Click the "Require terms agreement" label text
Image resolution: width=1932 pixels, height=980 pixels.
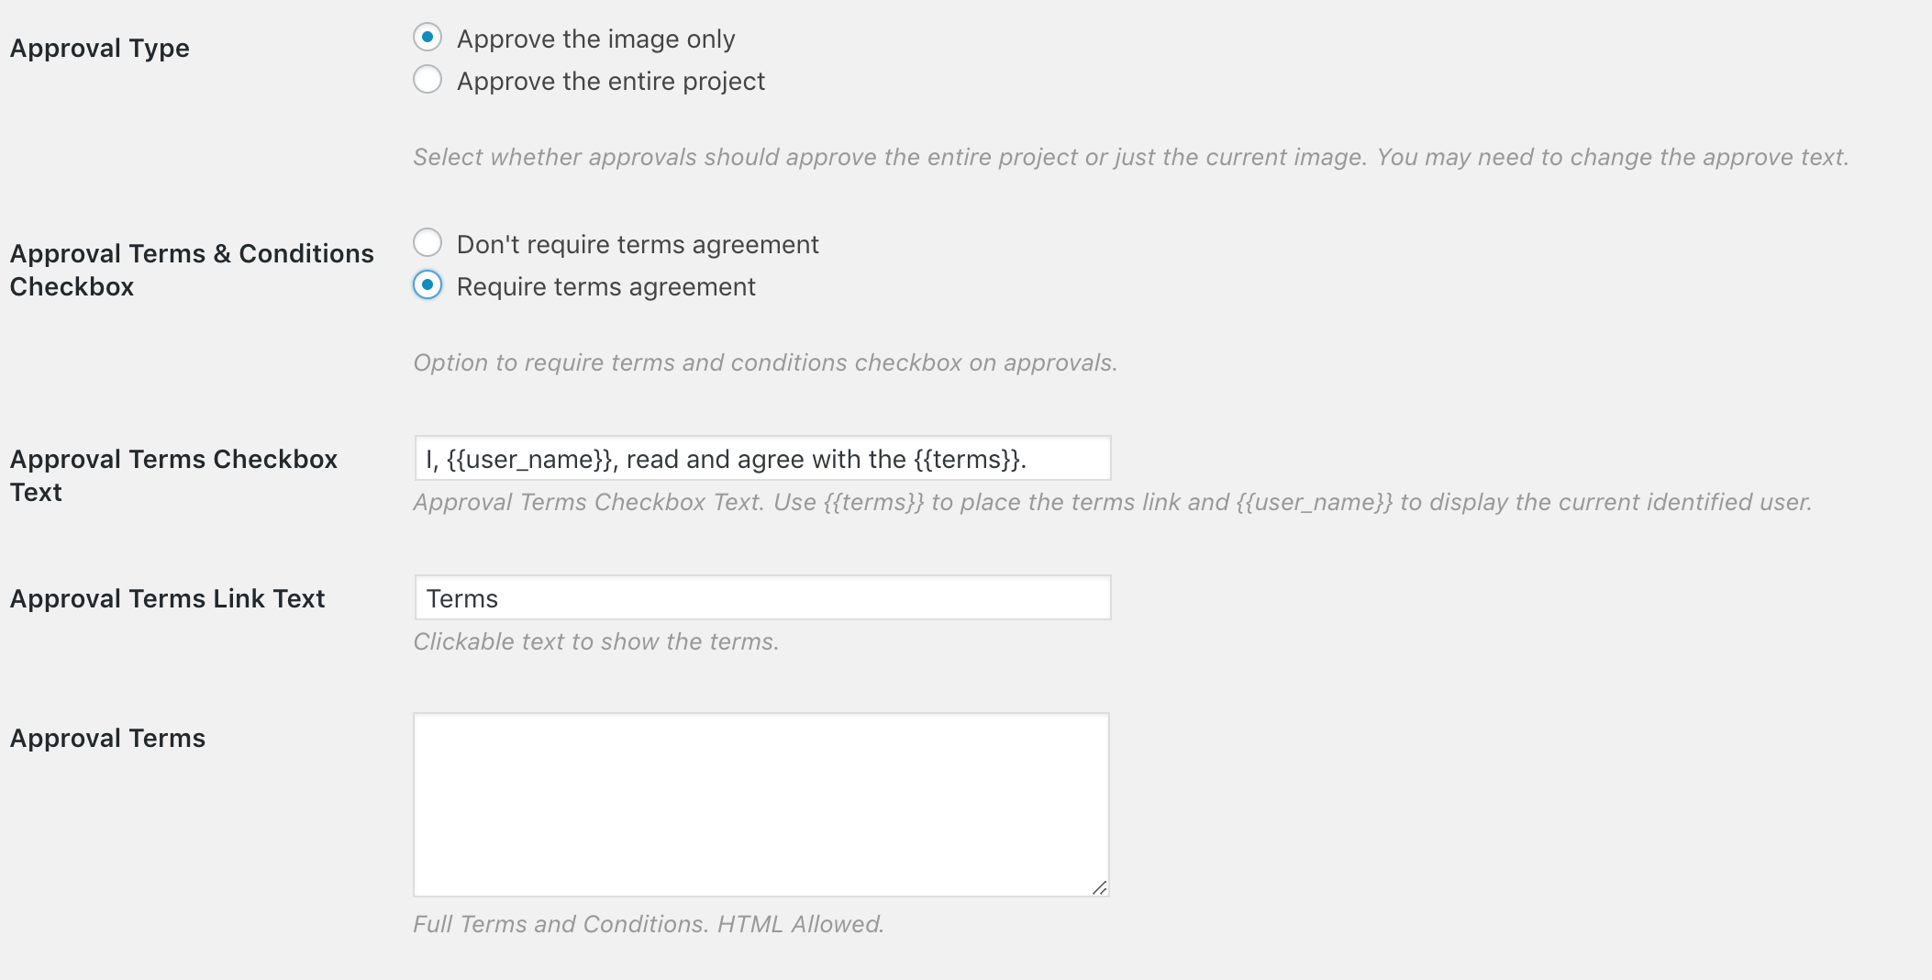[605, 287]
